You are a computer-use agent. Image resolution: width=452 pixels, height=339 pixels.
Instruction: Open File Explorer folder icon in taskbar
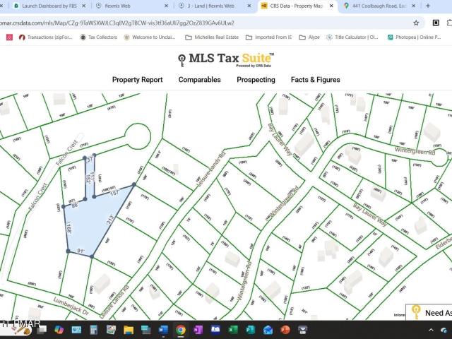pos(129,330)
